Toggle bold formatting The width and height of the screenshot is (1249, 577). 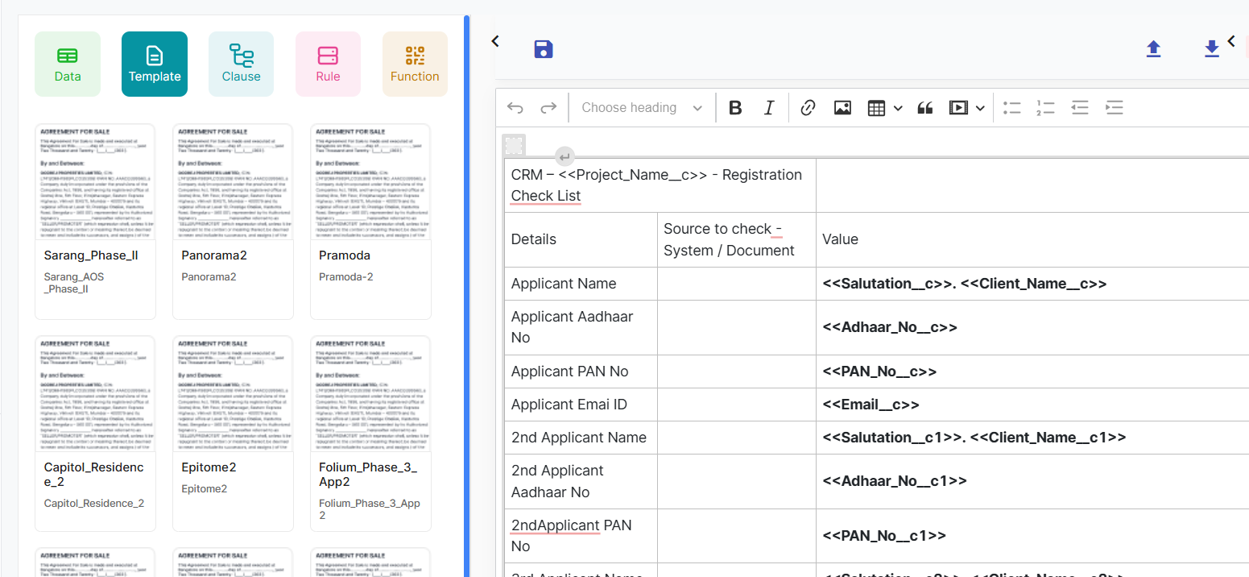735,108
